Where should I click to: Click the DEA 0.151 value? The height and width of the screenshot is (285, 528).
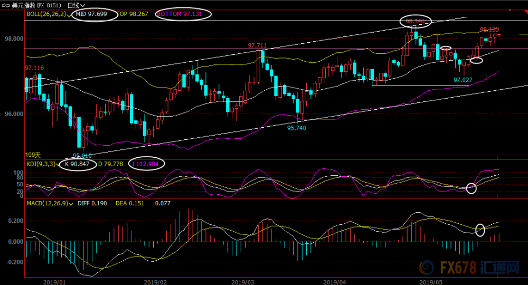tap(130, 204)
